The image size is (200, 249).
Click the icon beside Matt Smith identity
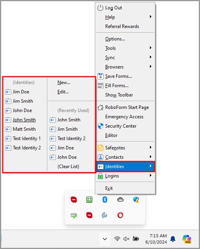[x=8, y=129]
